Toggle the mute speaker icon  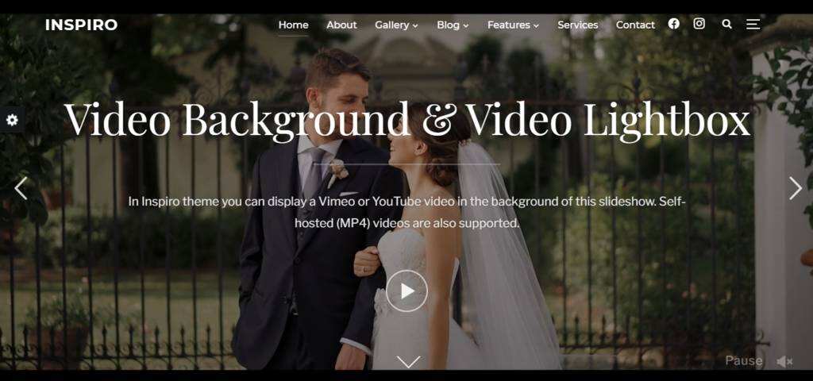785,361
